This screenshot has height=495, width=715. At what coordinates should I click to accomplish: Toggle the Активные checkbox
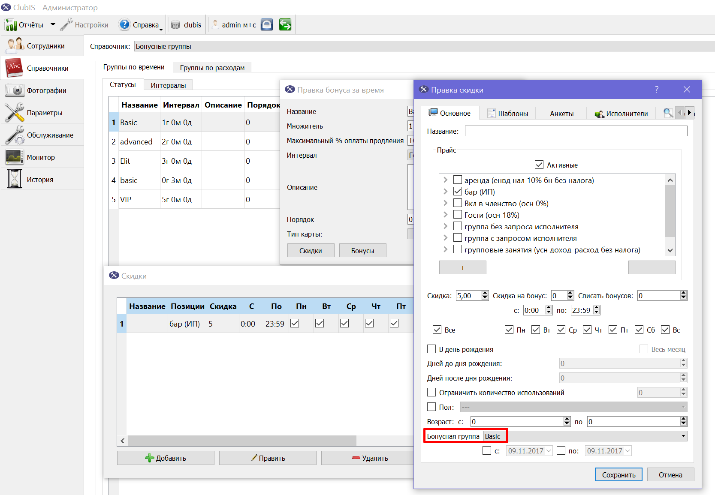pyautogui.click(x=539, y=165)
